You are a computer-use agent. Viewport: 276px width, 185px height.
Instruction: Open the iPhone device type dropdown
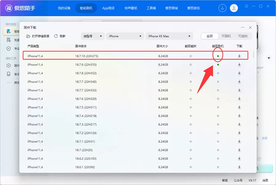pos(125,36)
